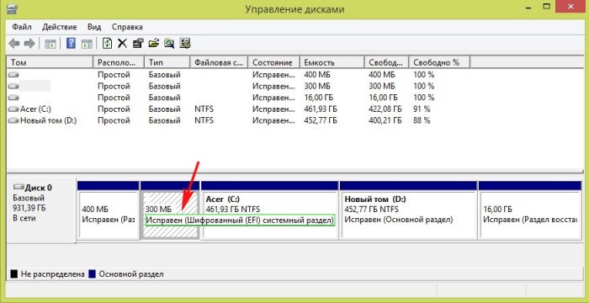Image resolution: width=589 pixels, height=303 pixels.
Task: Toggle the action pane toolbar icon
Action: (x=87, y=44)
